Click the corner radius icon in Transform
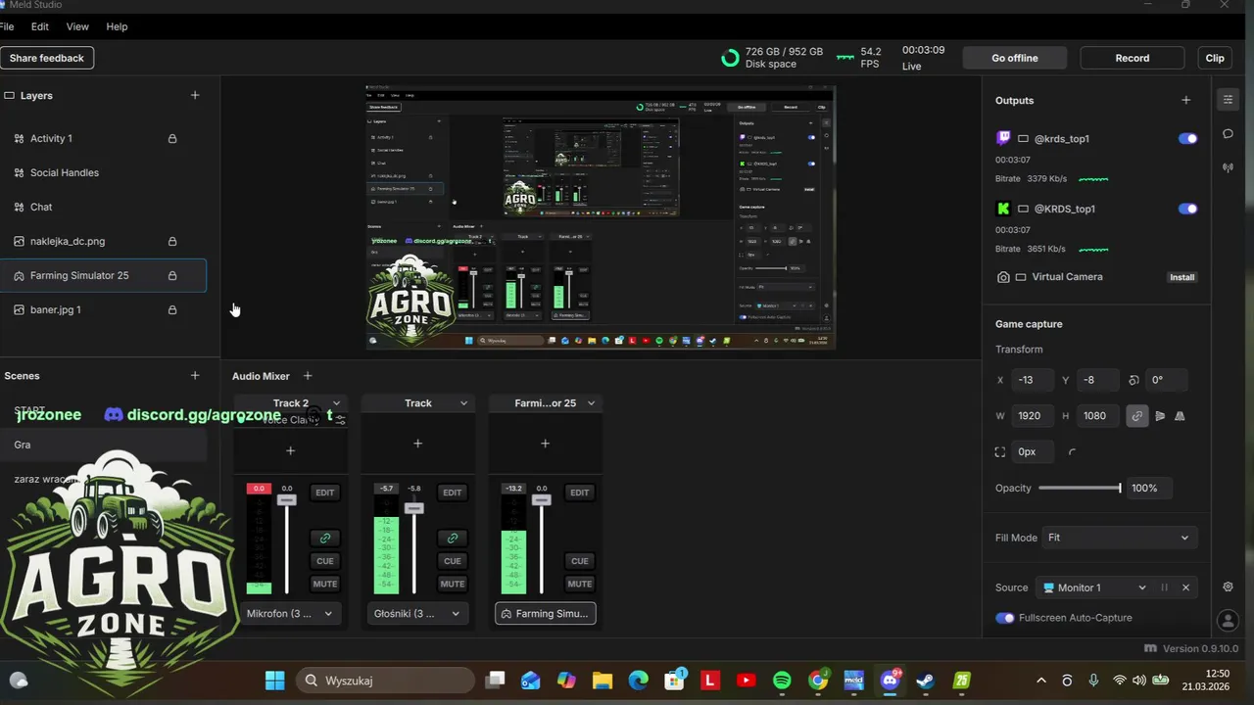This screenshot has width=1254, height=705. pos(1072,452)
